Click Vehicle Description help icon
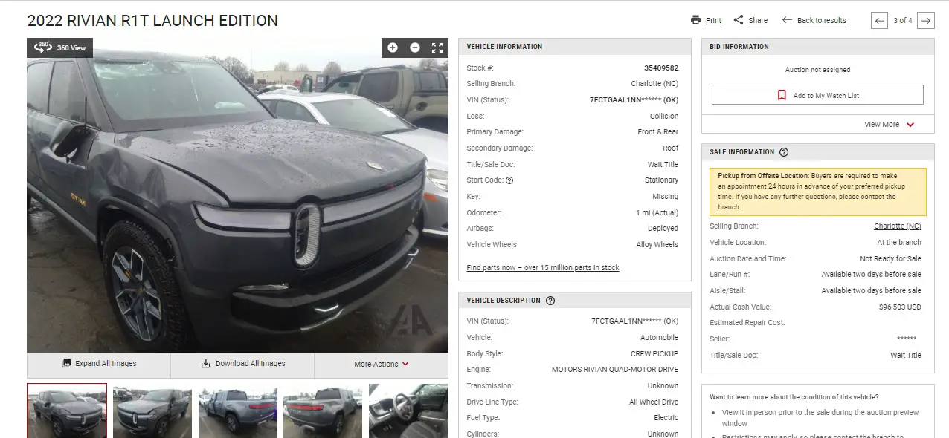This screenshot has height=438, width=949. tap(550, 301)
